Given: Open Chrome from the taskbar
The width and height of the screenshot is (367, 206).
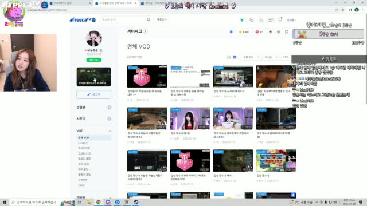Looking at the screenshot, I should (99, 202).
